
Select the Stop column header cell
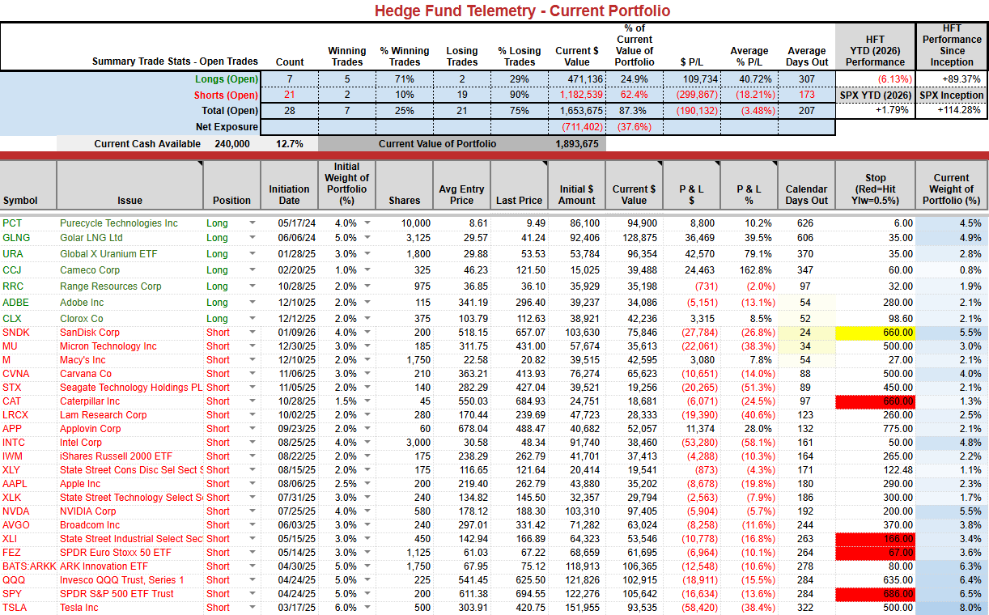[875, 185]
